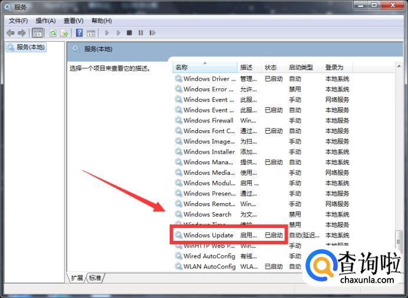Click the Stop Service square icon
Screen dimensions: 408x298
click(129, 33)
